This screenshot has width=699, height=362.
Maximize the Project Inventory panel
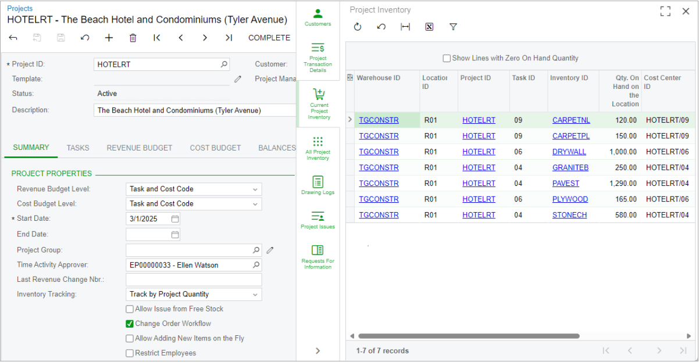[666, 11]
